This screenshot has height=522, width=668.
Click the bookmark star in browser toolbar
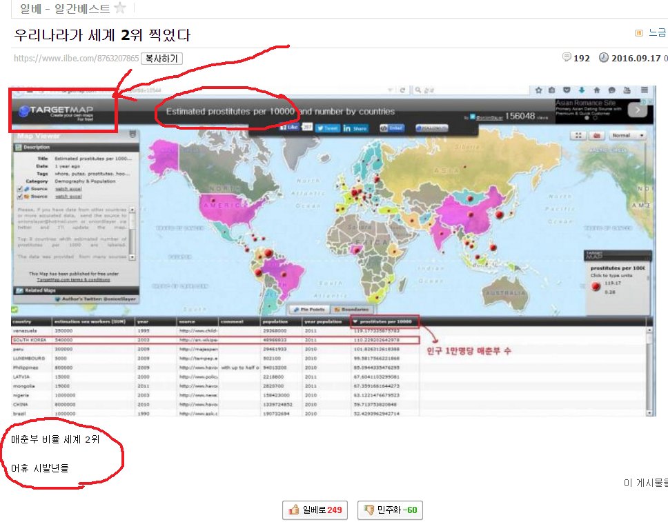pyautogui.click(x=538, y=90)
